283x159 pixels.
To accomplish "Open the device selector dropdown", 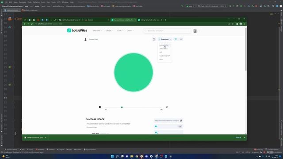I will pyautogui.click(x=212, y=6).
